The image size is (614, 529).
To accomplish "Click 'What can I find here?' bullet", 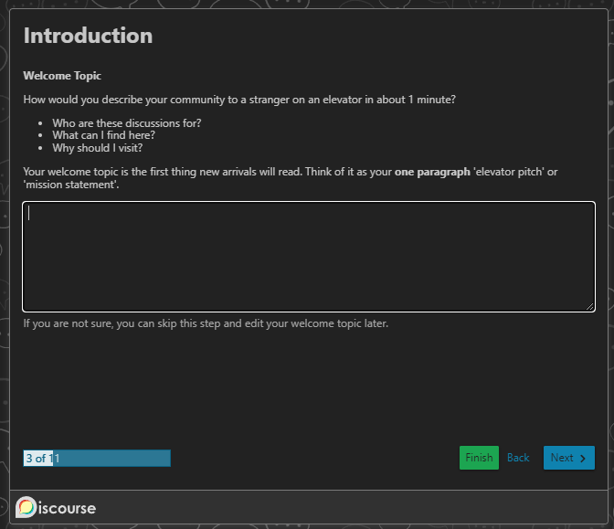I will click(104, 135).
